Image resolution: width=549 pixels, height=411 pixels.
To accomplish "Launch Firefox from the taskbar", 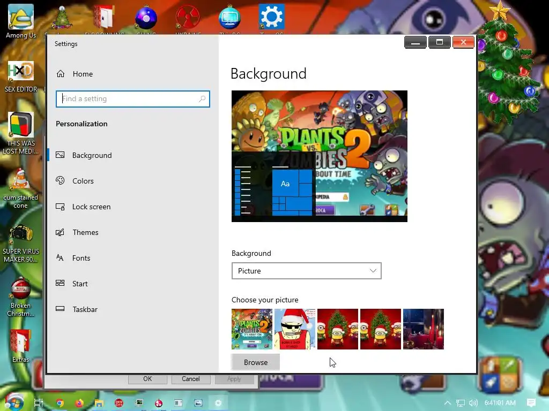I will tap(79, 403).
